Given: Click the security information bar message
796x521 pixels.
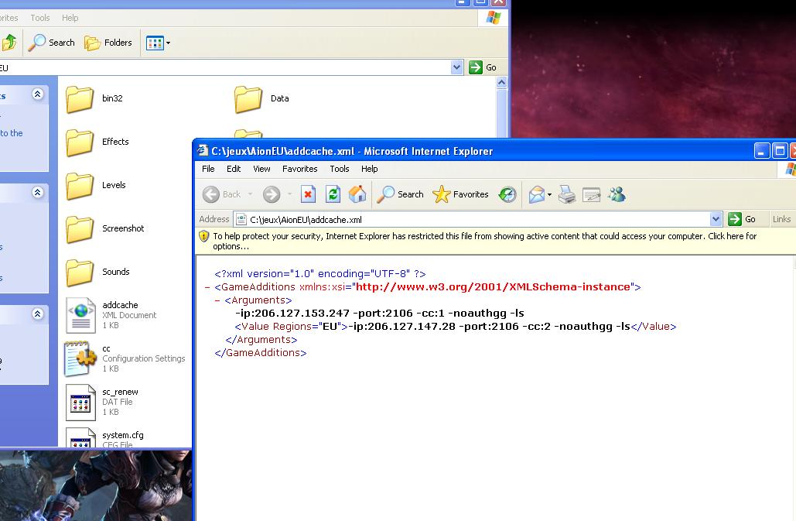Looking at the screenshot, I should 484,242.
